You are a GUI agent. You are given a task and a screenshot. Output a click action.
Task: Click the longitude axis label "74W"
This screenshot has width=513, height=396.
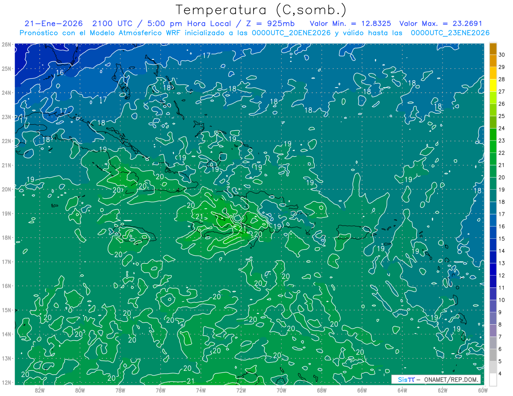200,390
